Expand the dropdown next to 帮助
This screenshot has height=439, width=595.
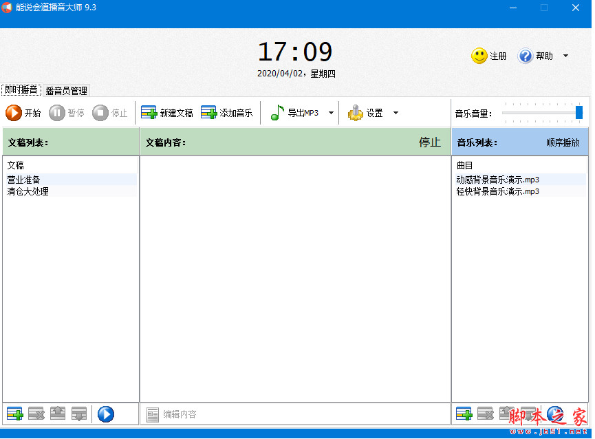click(x=565, y=56)
